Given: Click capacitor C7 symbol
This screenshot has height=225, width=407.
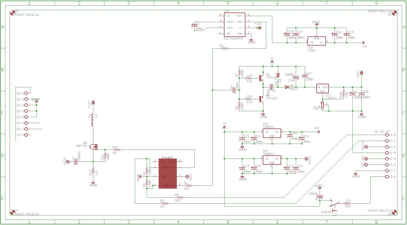Looking at the screenshot, I should pyautogui.click(x=76, y=162).
